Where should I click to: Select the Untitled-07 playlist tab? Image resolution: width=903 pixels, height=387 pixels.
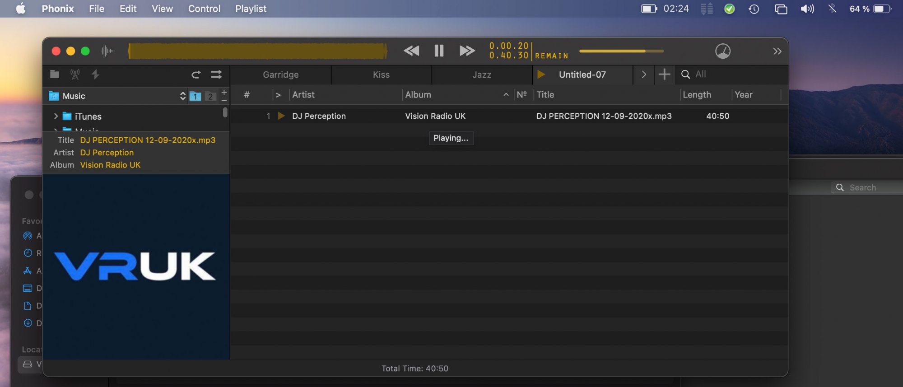coord(582,75)
